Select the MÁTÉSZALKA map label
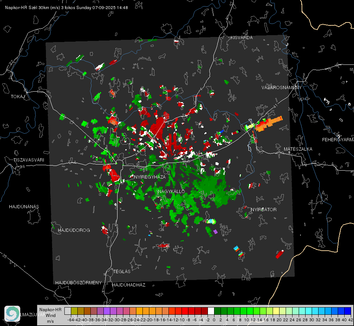The height and width of the screenshot is (326, 354). pyautogui.click(x=298, y=149)
